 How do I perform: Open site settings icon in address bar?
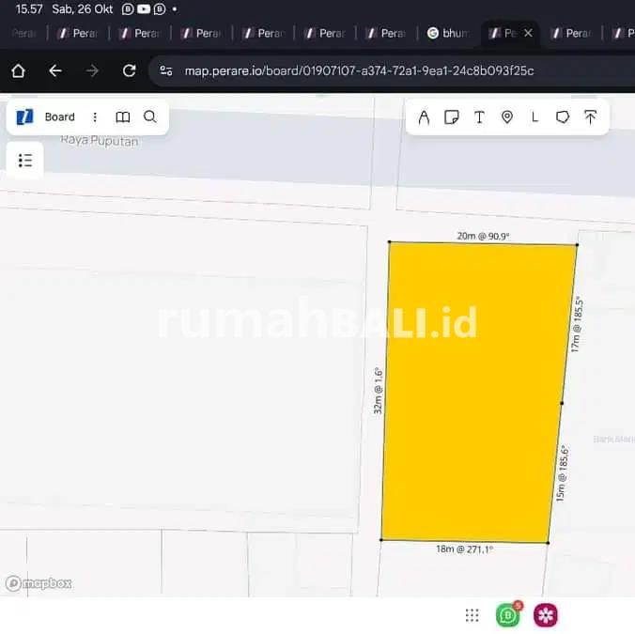pos(166,70)
